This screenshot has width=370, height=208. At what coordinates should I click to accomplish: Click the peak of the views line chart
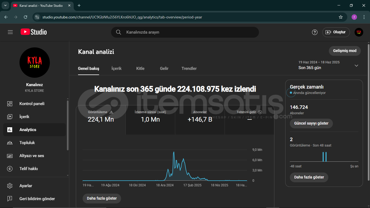pos(174,152)
